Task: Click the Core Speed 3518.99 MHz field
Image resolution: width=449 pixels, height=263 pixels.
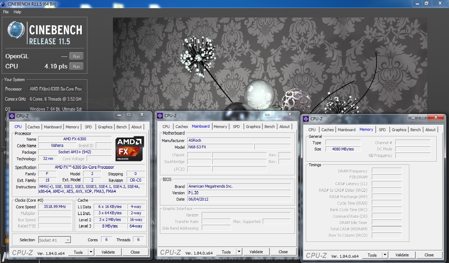Action: pyautogui.click(x=55, y=207)
